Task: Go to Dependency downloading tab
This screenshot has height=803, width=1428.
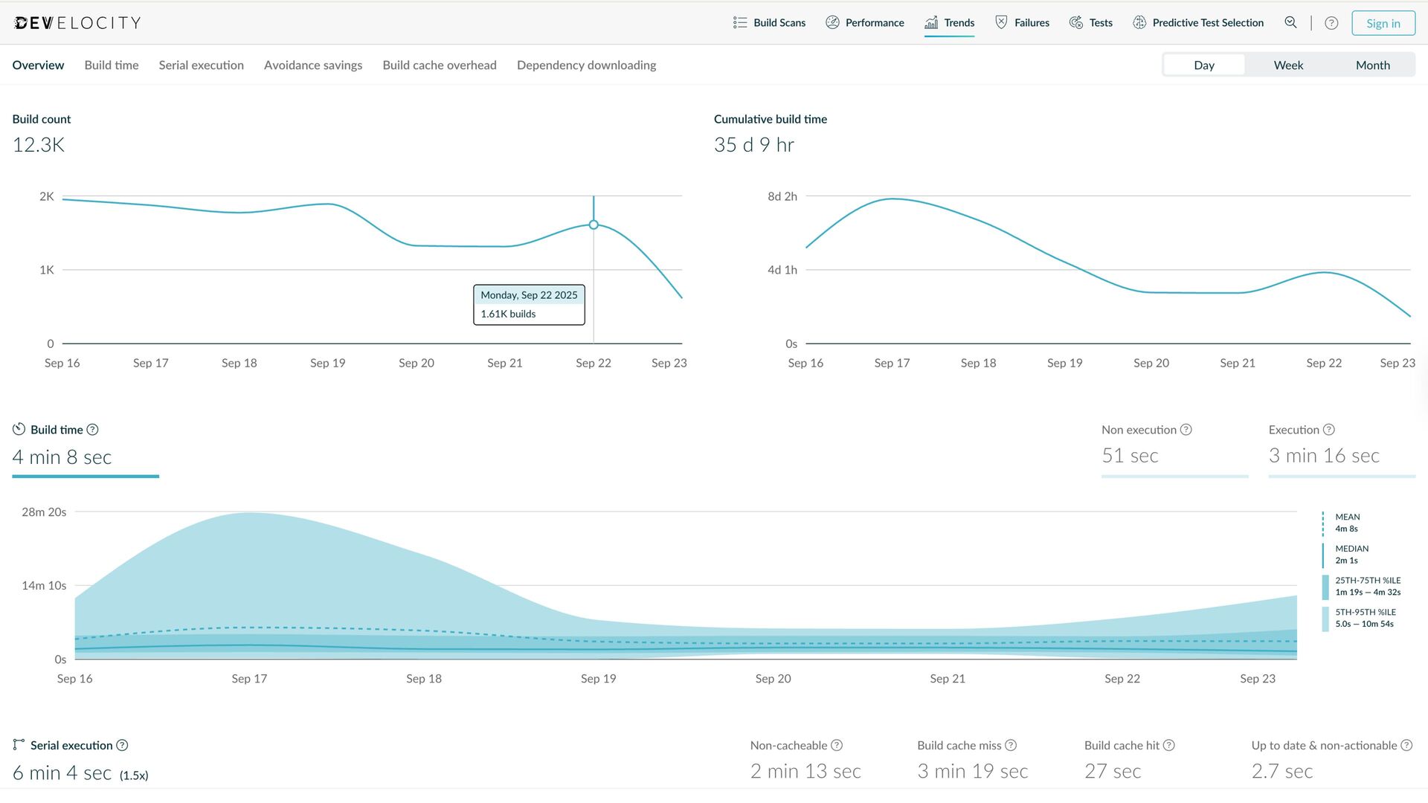Action: pyautogui.click(x=586, y=65)
